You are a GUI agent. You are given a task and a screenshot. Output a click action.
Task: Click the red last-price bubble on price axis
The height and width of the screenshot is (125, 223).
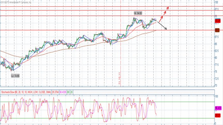(x=218, y=21)
